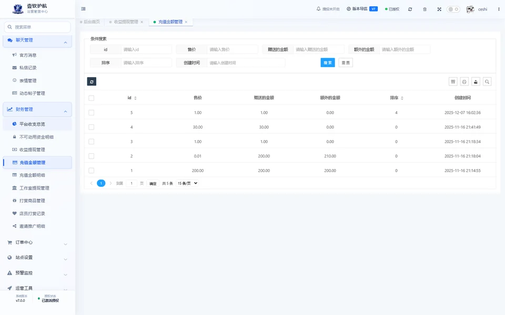Image resolution: width=505 pixels, height=315 pixels.
Task: Open the 15 条/页 page size dropdown
Action: tap(187, 184)
